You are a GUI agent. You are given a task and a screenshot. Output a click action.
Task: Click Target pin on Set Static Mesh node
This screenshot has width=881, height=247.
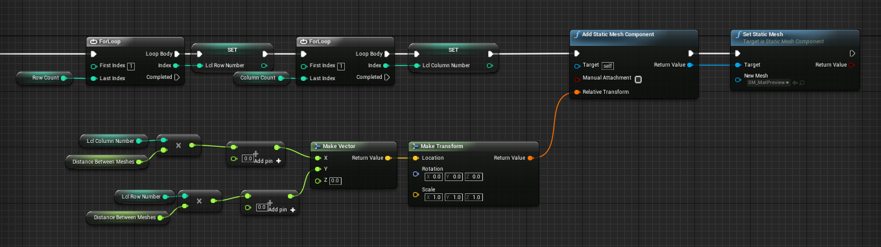(x=738, y=65)
